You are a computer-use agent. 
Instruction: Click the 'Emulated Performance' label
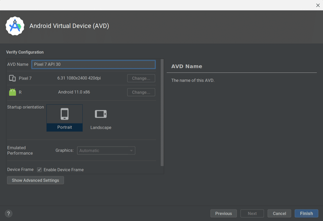[x=20, y=150]
